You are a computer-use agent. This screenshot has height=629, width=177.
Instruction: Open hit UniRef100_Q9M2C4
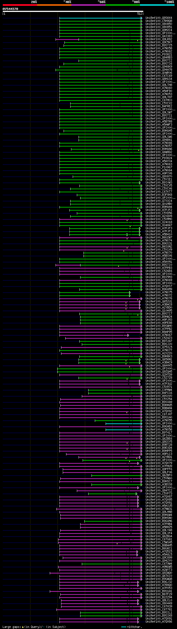(159, 30)
